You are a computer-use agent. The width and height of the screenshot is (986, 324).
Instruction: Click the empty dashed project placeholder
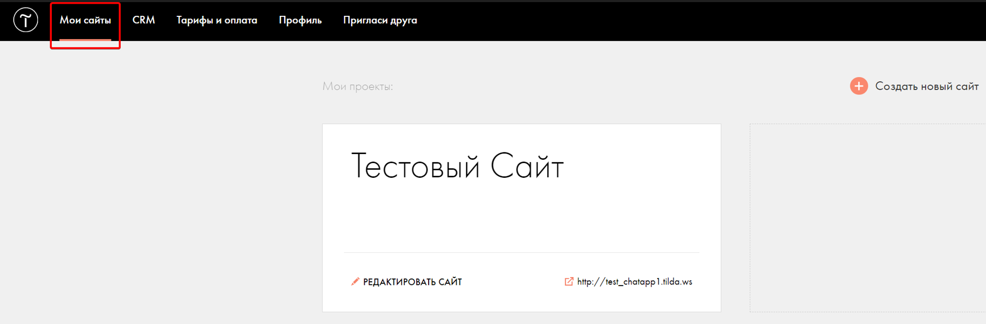pyautogui.click(x=866, y=217)
